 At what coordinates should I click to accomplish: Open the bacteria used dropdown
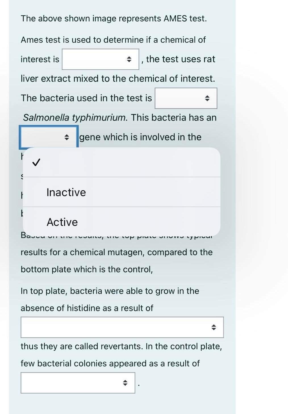(185, 98)
